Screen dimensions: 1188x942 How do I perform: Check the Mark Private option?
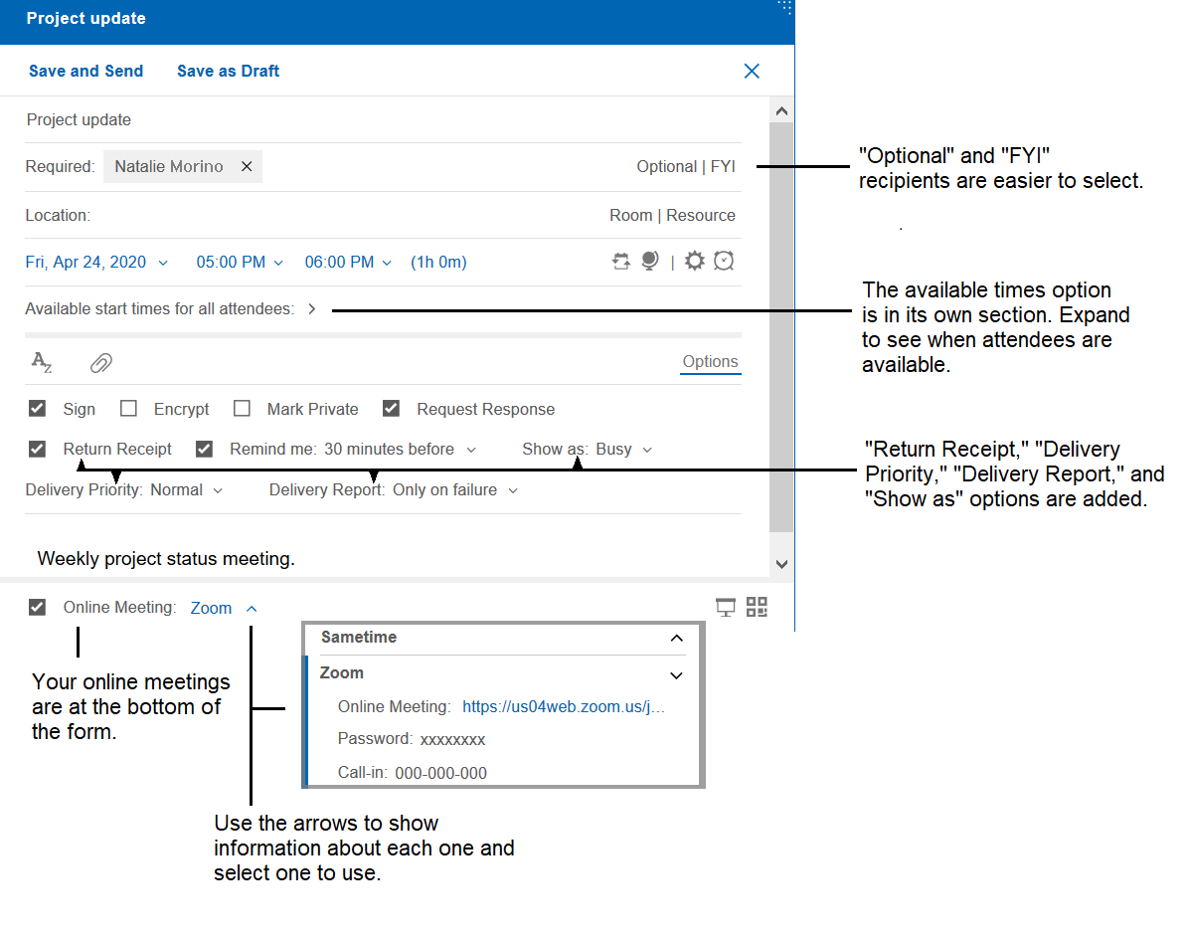242,409
